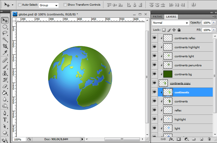This screenshot has width=217, height=143.
Task: Select the Paint Bucket tool
Action: coord(5,93)
